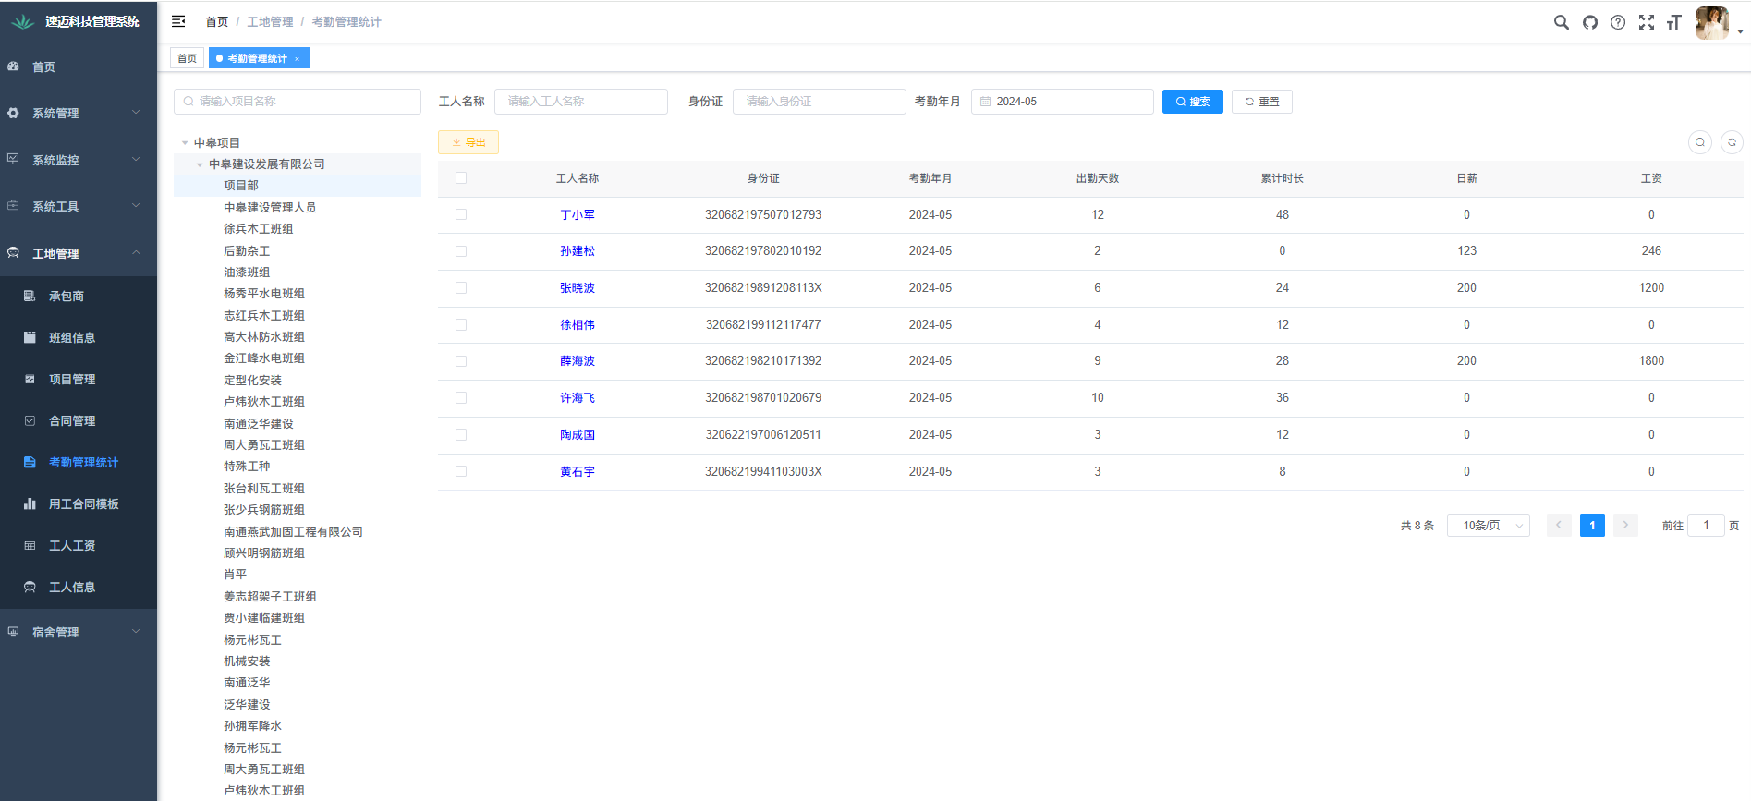
Task: Check the row checkbox for 丁小军
Action: pyautogui.click(x=461, y=214)
